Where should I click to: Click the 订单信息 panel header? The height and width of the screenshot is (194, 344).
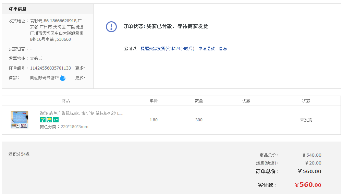18,9
